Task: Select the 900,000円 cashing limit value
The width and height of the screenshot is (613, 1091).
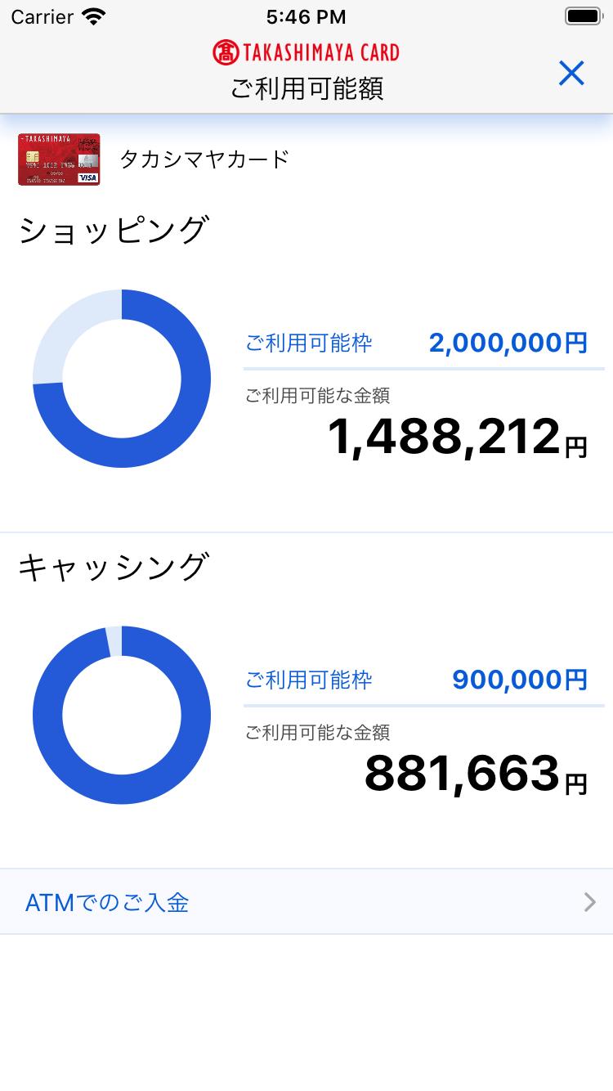Action: click(x=519, y=680)
